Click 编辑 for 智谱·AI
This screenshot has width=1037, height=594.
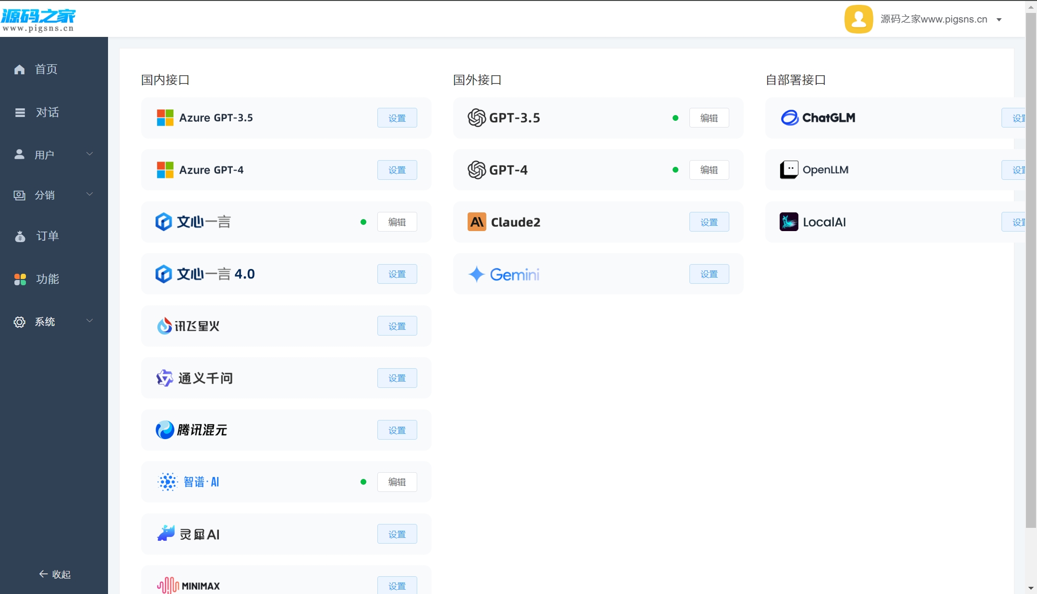(x=397, y=482)
